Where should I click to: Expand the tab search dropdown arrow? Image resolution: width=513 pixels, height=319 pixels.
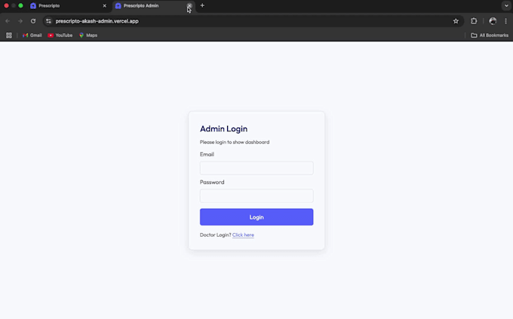pos(506,5)
